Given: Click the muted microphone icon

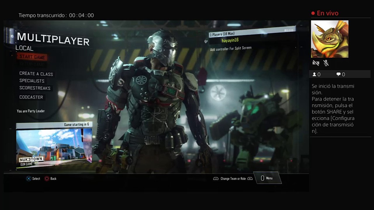Looking at the screenshot, I should pyautogui.click(x=326, y=63).
